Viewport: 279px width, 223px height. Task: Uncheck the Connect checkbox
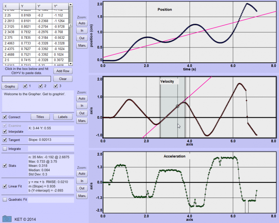[5, 117]
